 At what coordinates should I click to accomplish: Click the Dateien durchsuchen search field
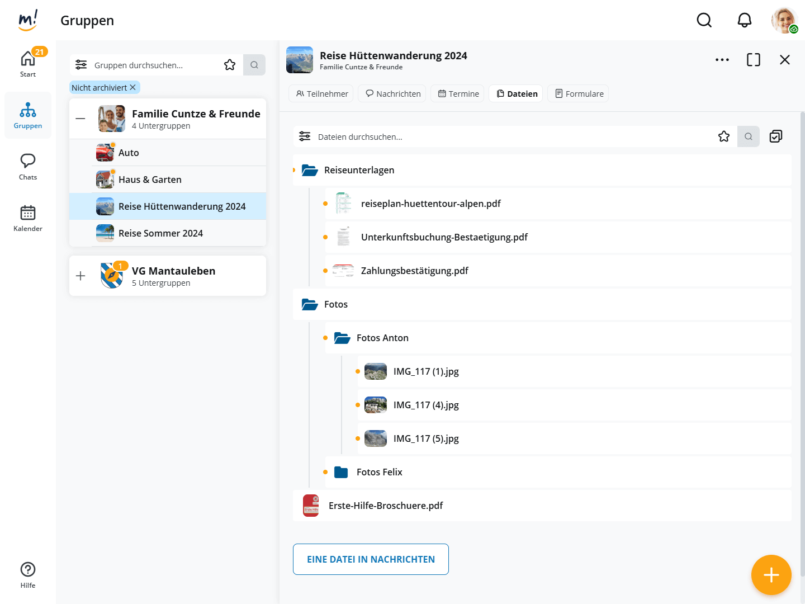[x=503, y=136]
